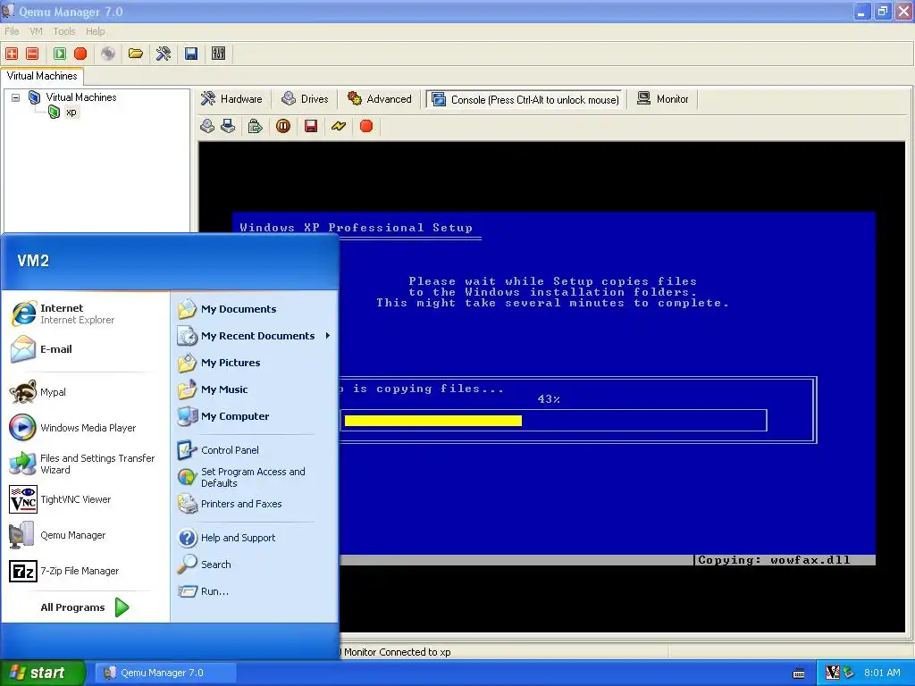Click the red plus new VM icon
The image size is (915, 686).
pyautogui.click(x=12, y=54)
